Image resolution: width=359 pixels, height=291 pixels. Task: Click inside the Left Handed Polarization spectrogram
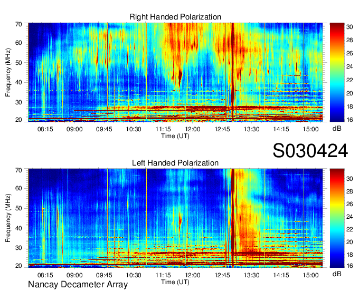[175, 218]
